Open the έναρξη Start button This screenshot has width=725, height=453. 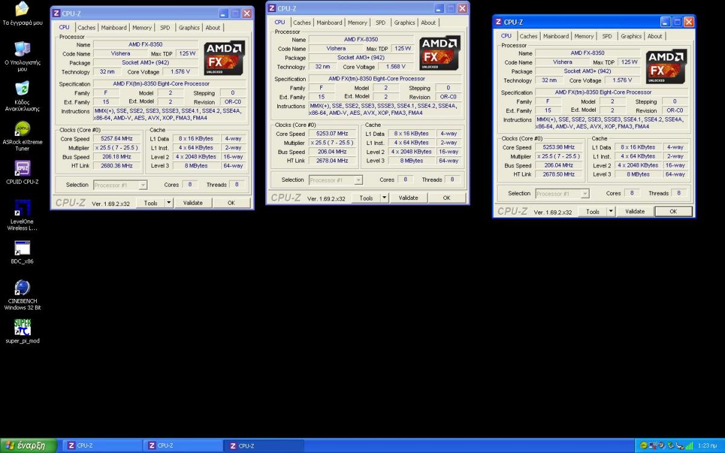pos(28,446)
